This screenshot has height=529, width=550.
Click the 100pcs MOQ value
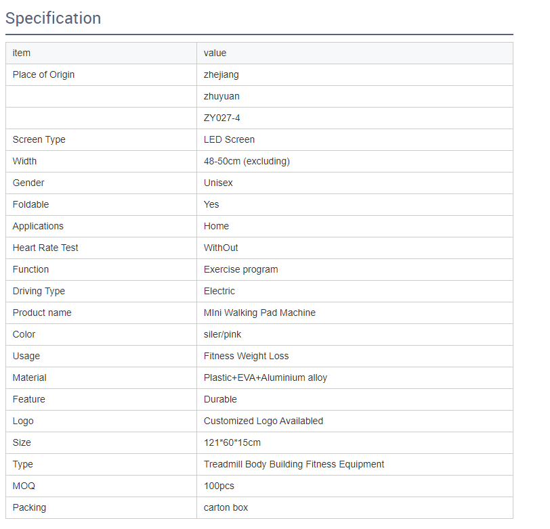(x=219, y=486)
